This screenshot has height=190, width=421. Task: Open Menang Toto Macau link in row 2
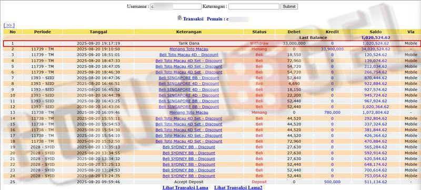189,49
